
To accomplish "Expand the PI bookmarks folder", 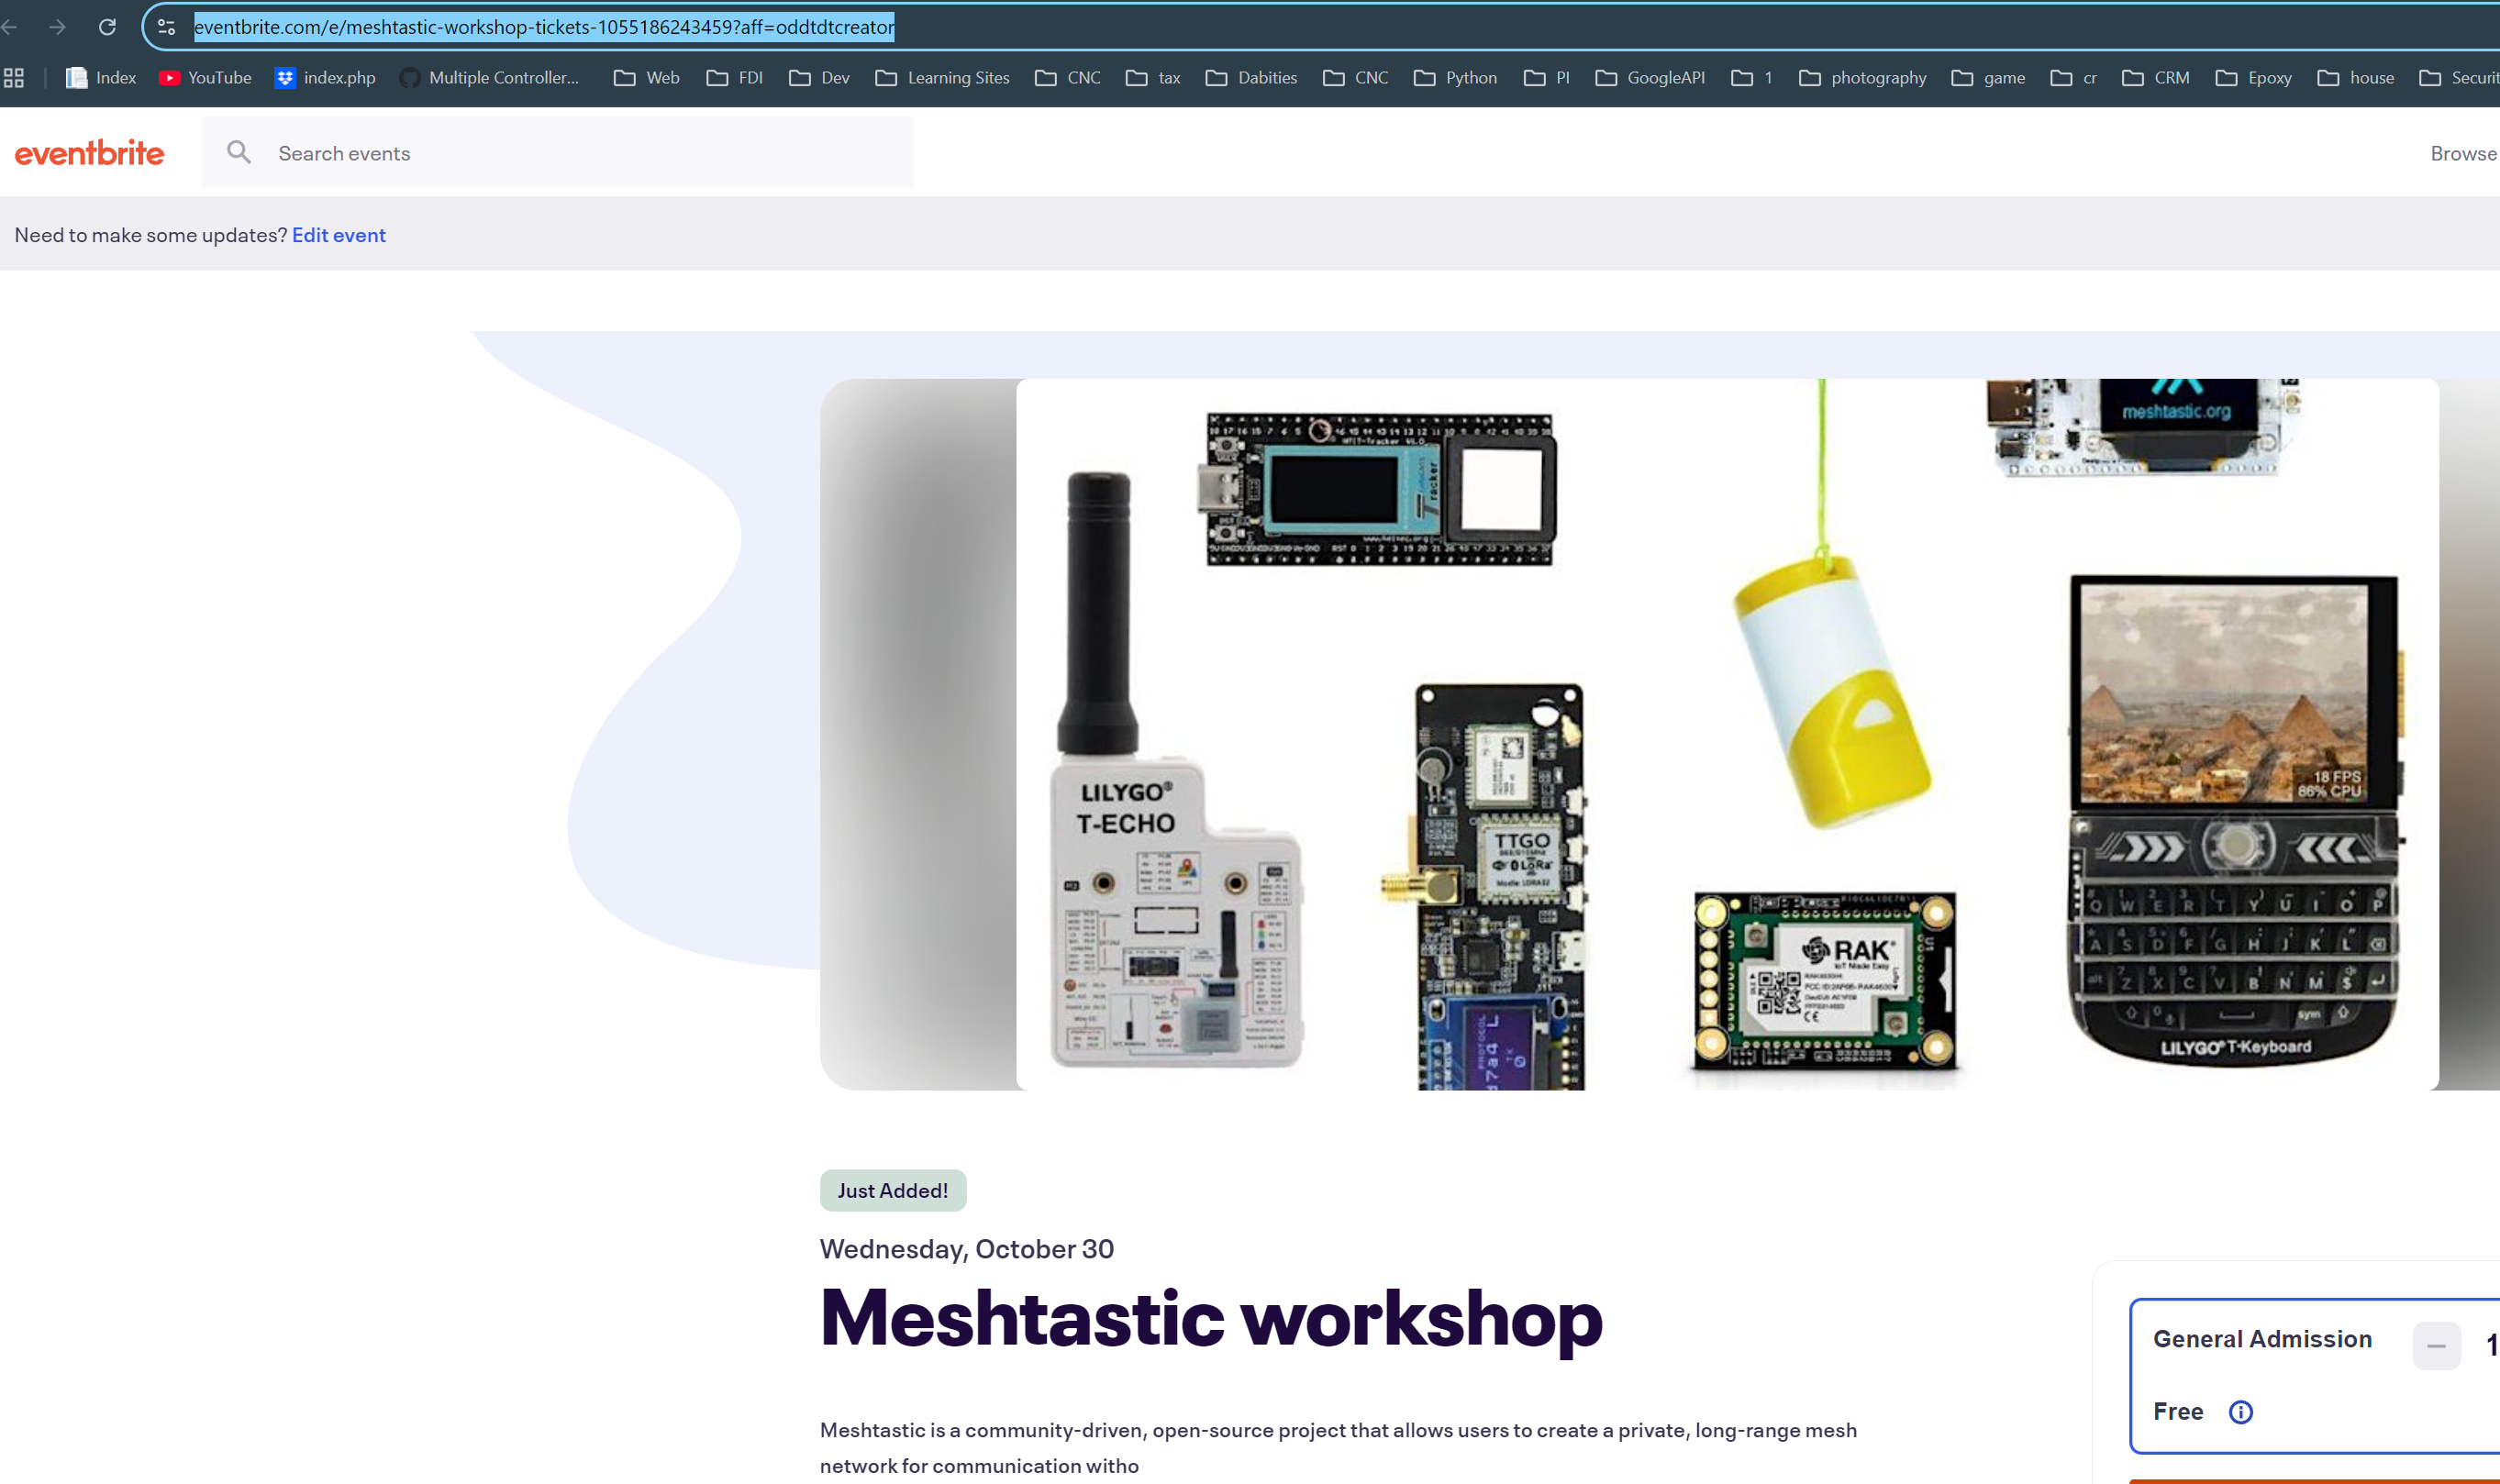I will 1547,77.
